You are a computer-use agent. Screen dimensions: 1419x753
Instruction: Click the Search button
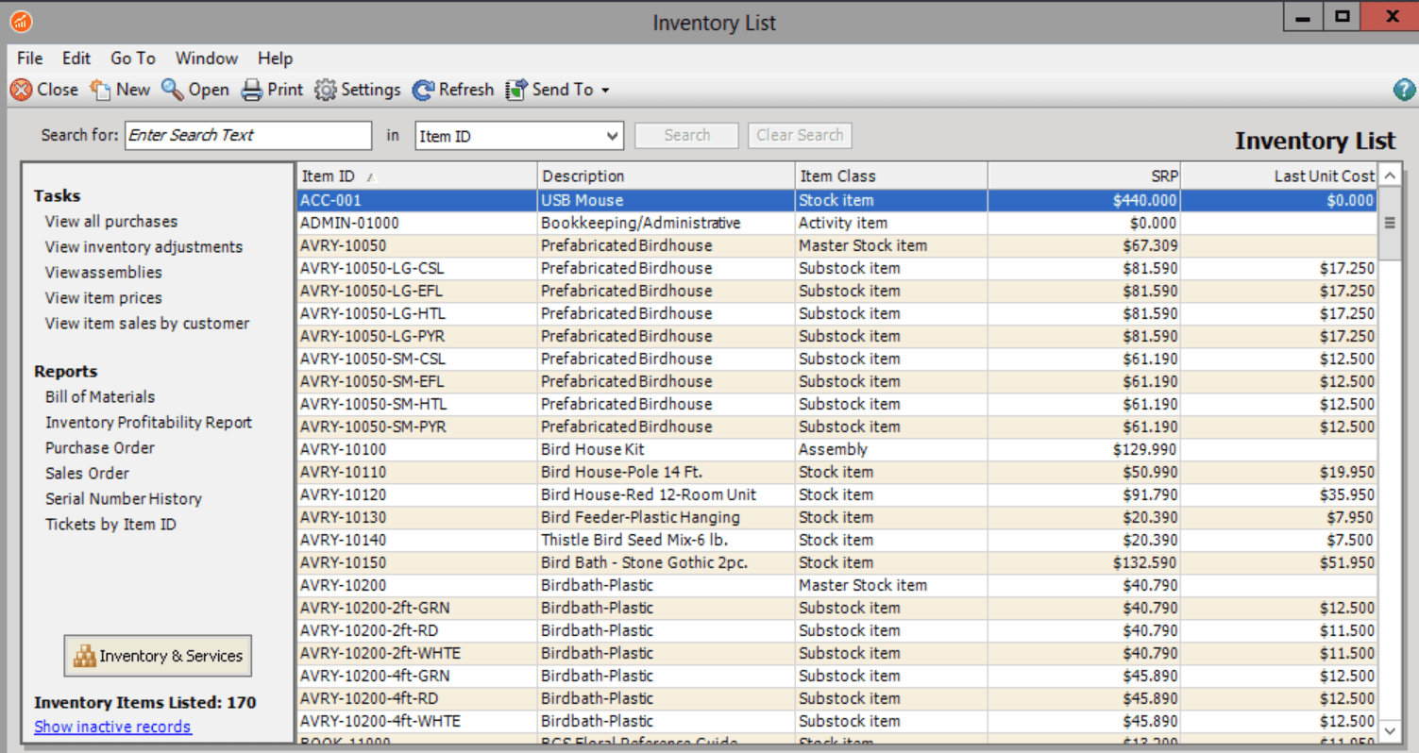pos(686,136)
